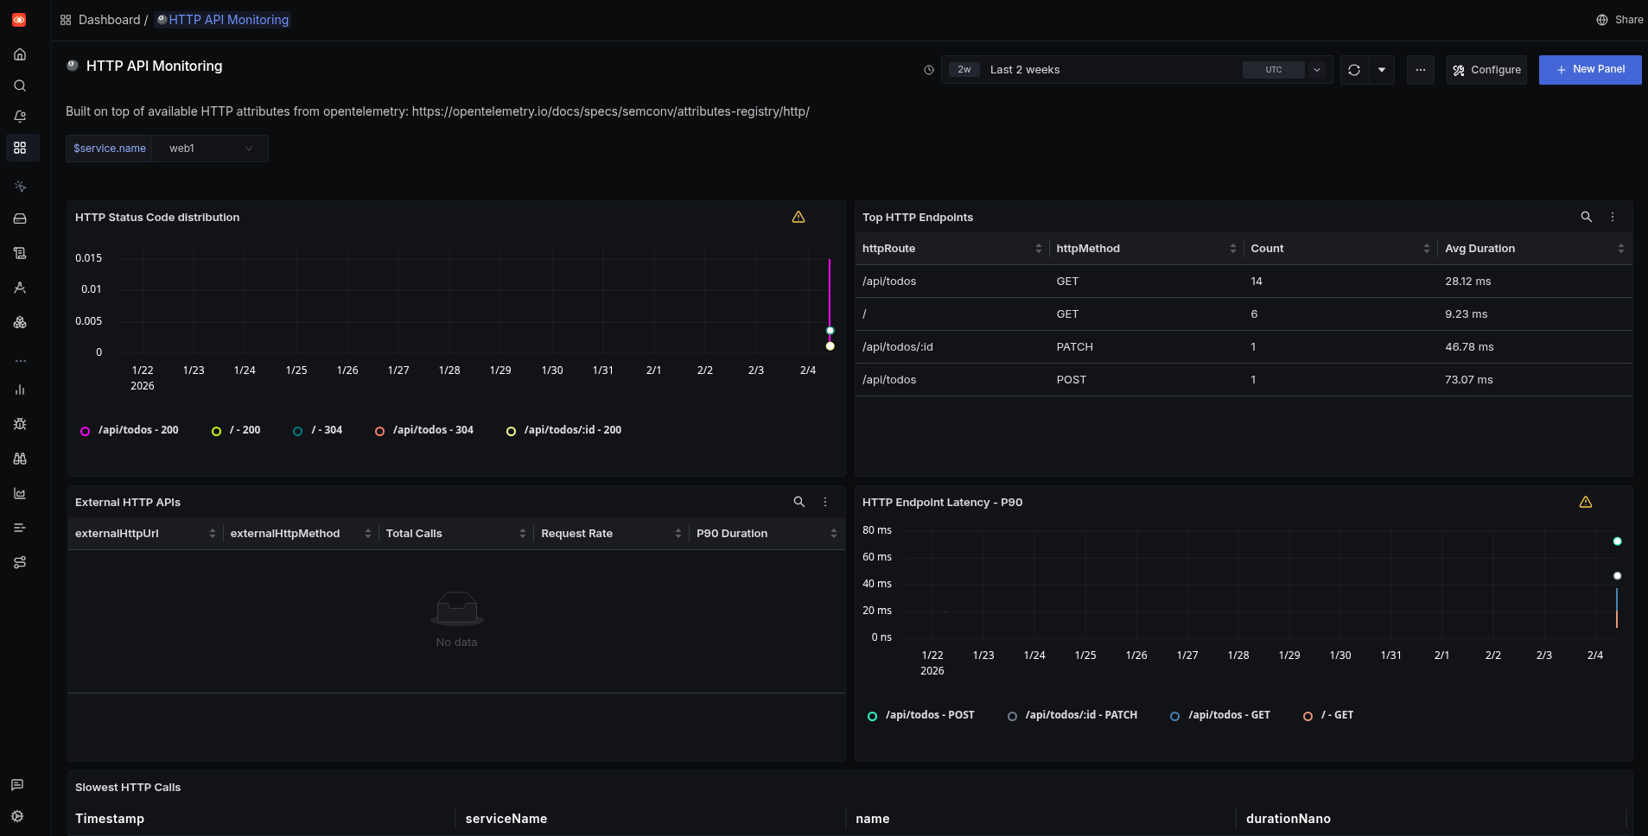Open the auto-refresh interval dropdown arrow

[1384, 70]
